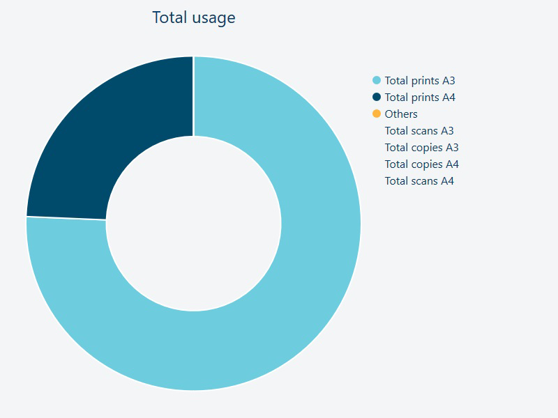Choose the Total scans A4 legend entry
Screen dimensions: 558x418
(x=419, y=181)
